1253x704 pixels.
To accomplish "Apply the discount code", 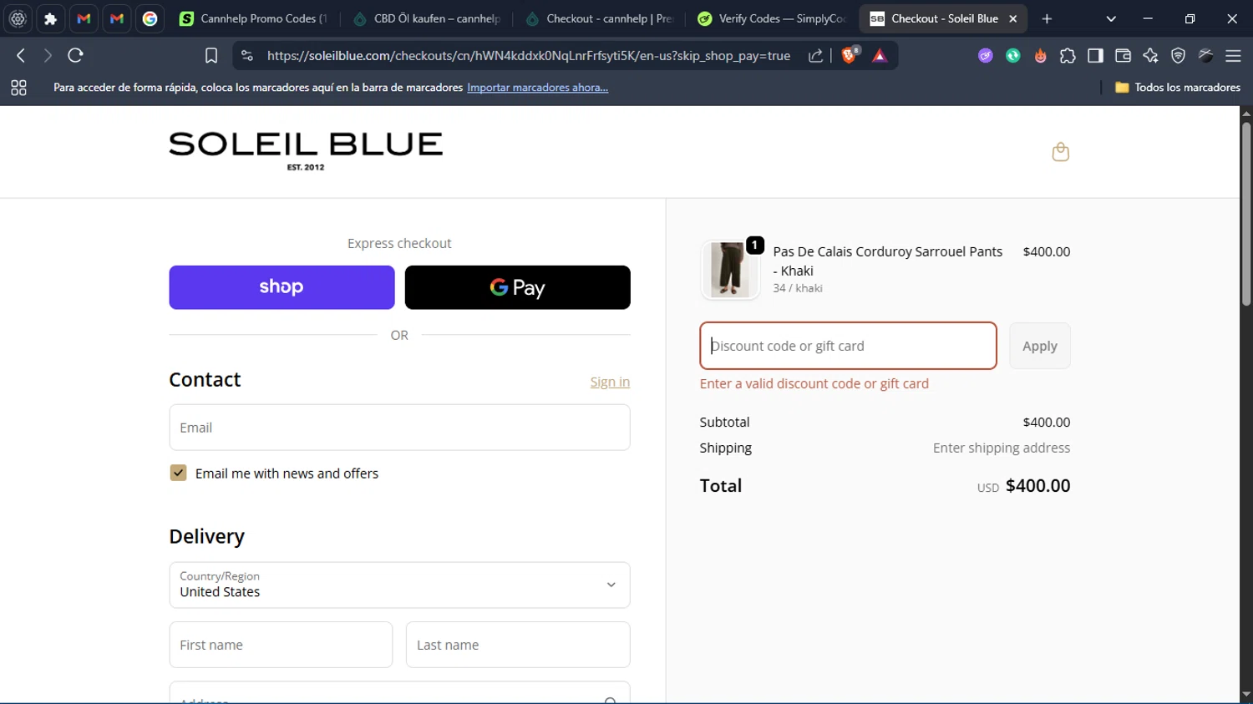I will pos(1039,346).
